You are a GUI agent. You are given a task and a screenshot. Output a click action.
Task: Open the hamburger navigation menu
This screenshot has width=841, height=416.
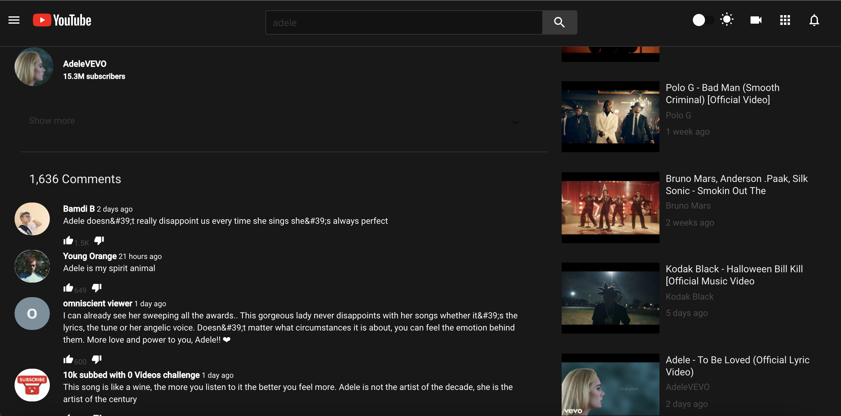click(x=14, y=20)
